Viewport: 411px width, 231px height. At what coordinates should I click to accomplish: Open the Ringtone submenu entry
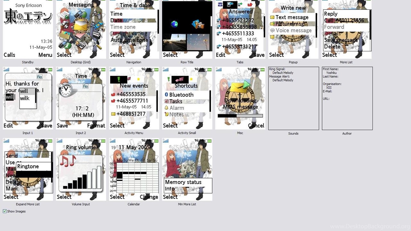pyautogui.click(x=28, y=166)
